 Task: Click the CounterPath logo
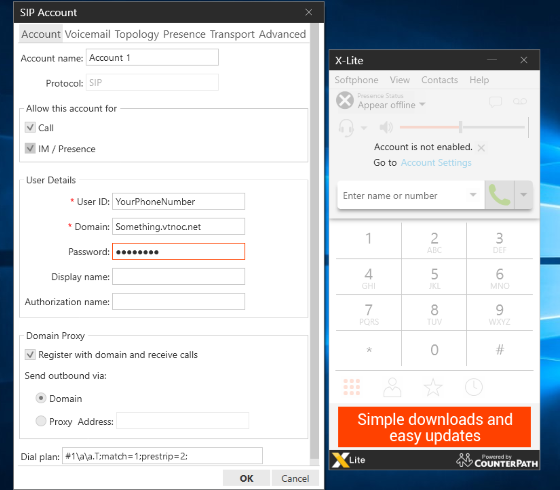tap(497, 460)
